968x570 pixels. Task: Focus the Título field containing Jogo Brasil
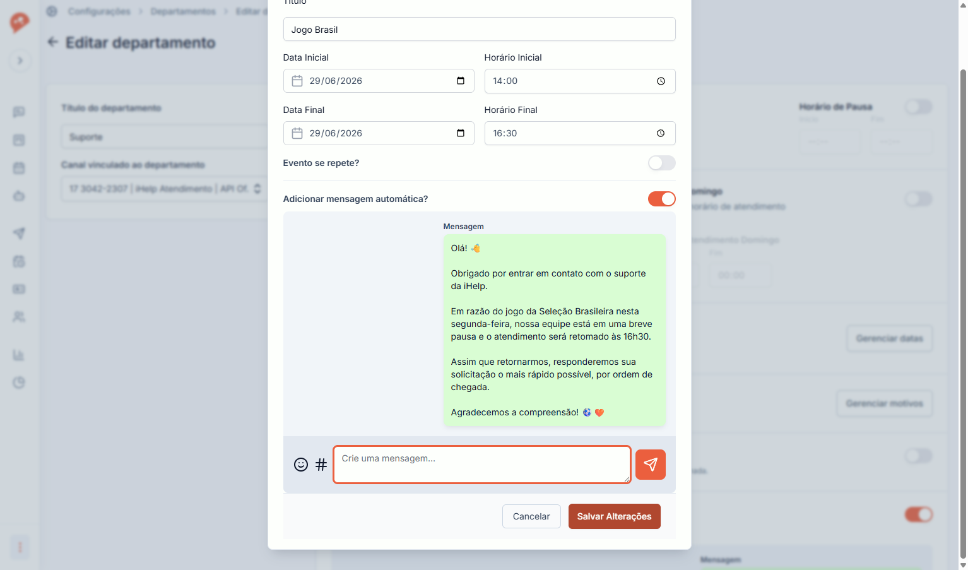pyautogui.click(x=479, y=30)
